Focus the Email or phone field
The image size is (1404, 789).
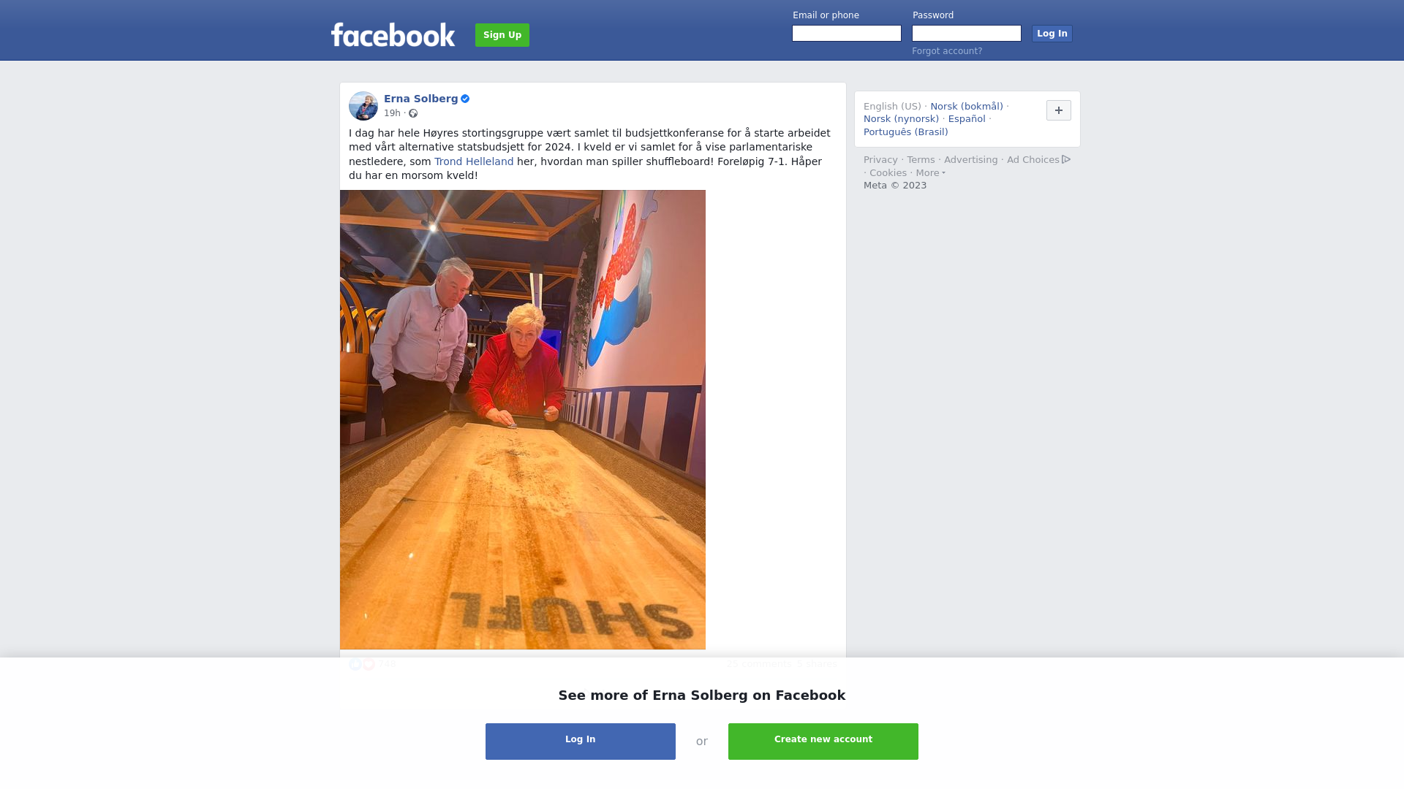(847, 34)
